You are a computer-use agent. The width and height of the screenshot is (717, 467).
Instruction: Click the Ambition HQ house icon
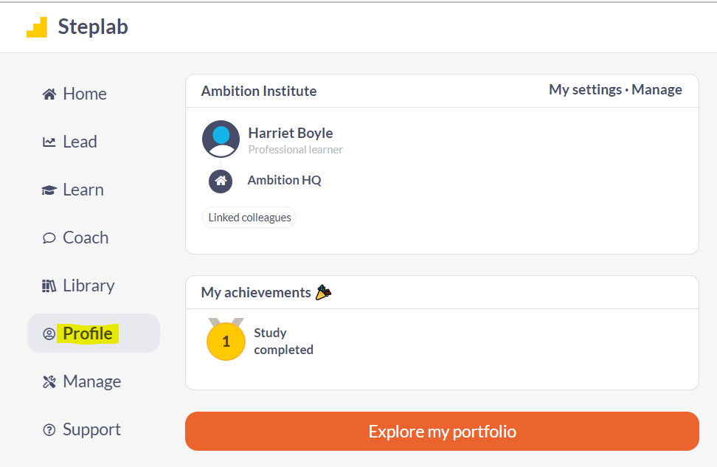point(221,181)
